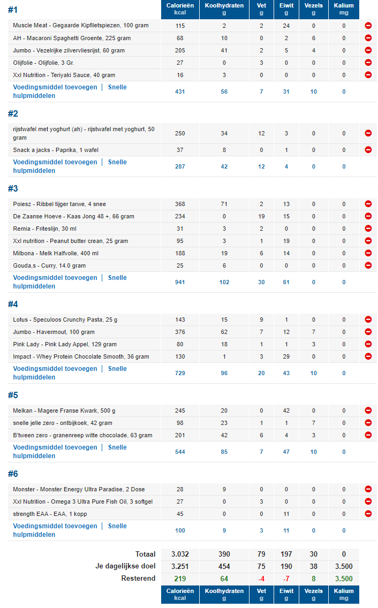This screenshot has width=378, height=608.
Task: Delete the Monster Energy Ultra Paradise row
Action: coord(368,489)
